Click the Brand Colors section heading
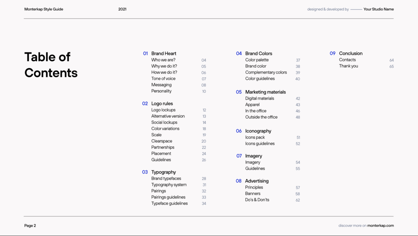Image resolution: width=418 pixels, height=236 pixels. pyautogui.click(x=258, y=54)
